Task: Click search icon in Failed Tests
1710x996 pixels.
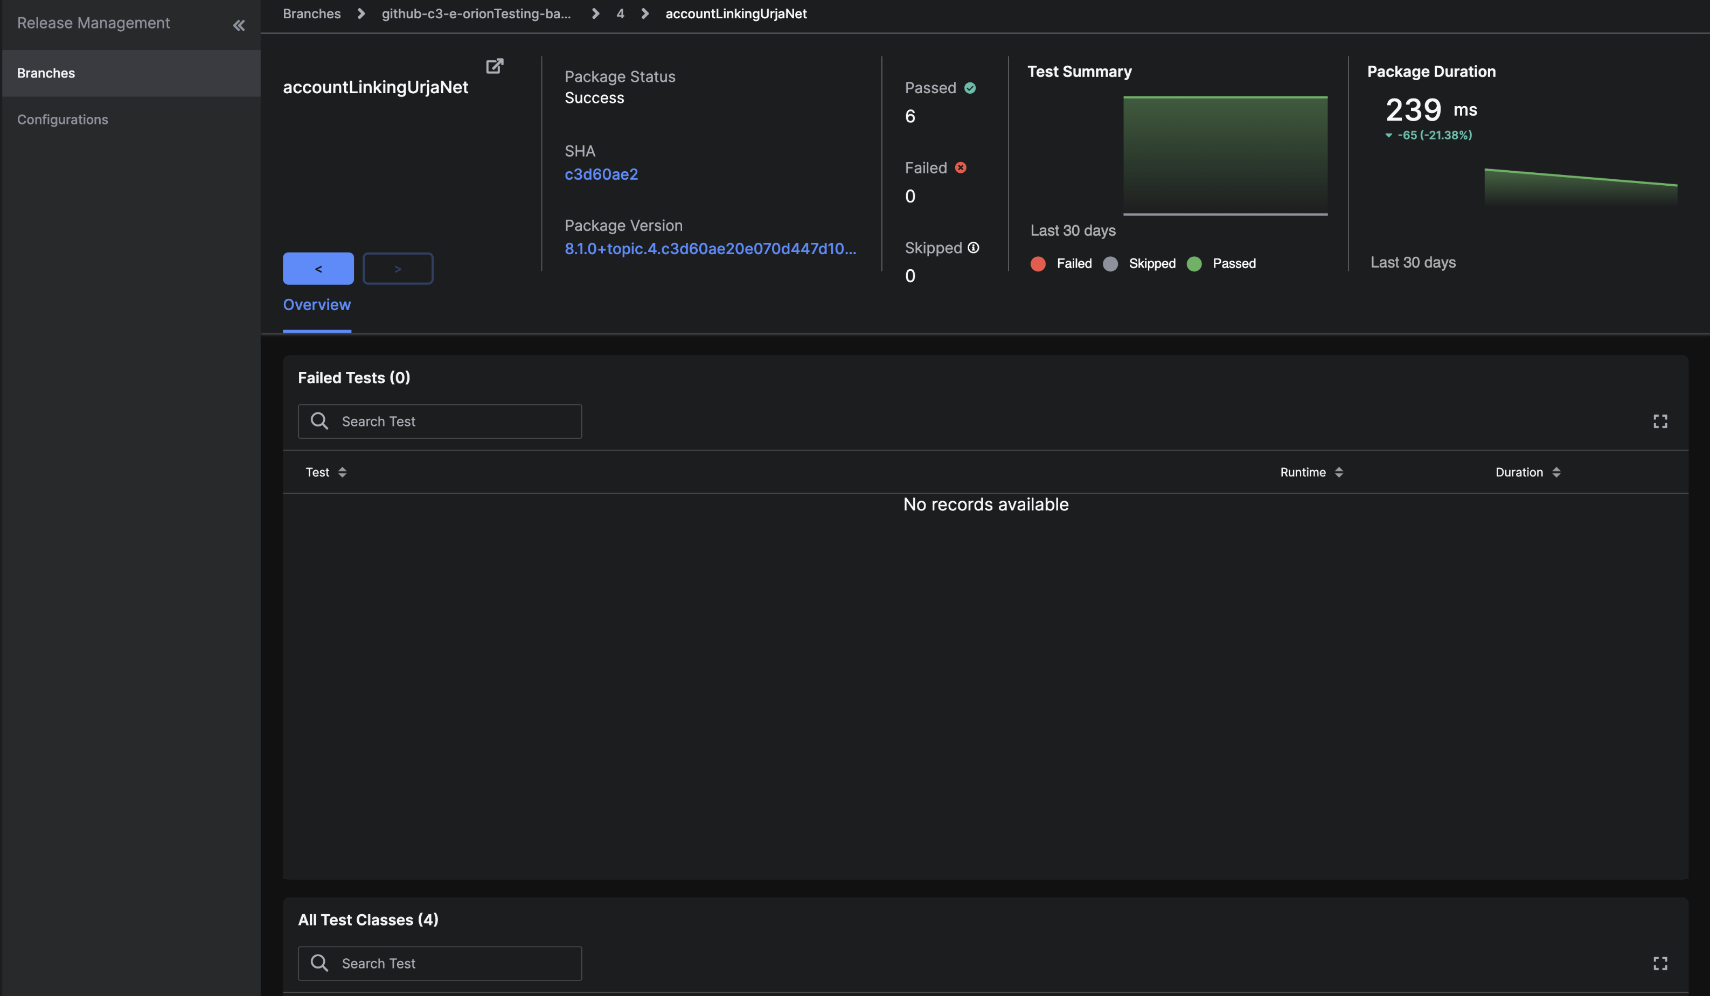Action: tap(319, 421)
